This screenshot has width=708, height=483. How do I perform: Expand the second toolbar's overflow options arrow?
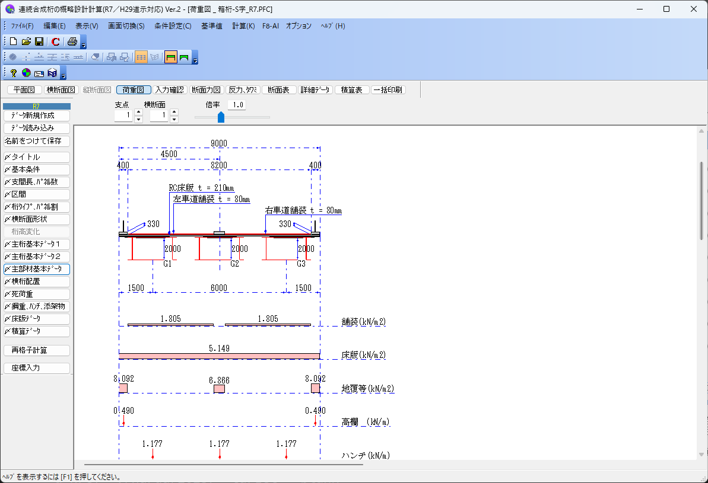tap(195, 58)
